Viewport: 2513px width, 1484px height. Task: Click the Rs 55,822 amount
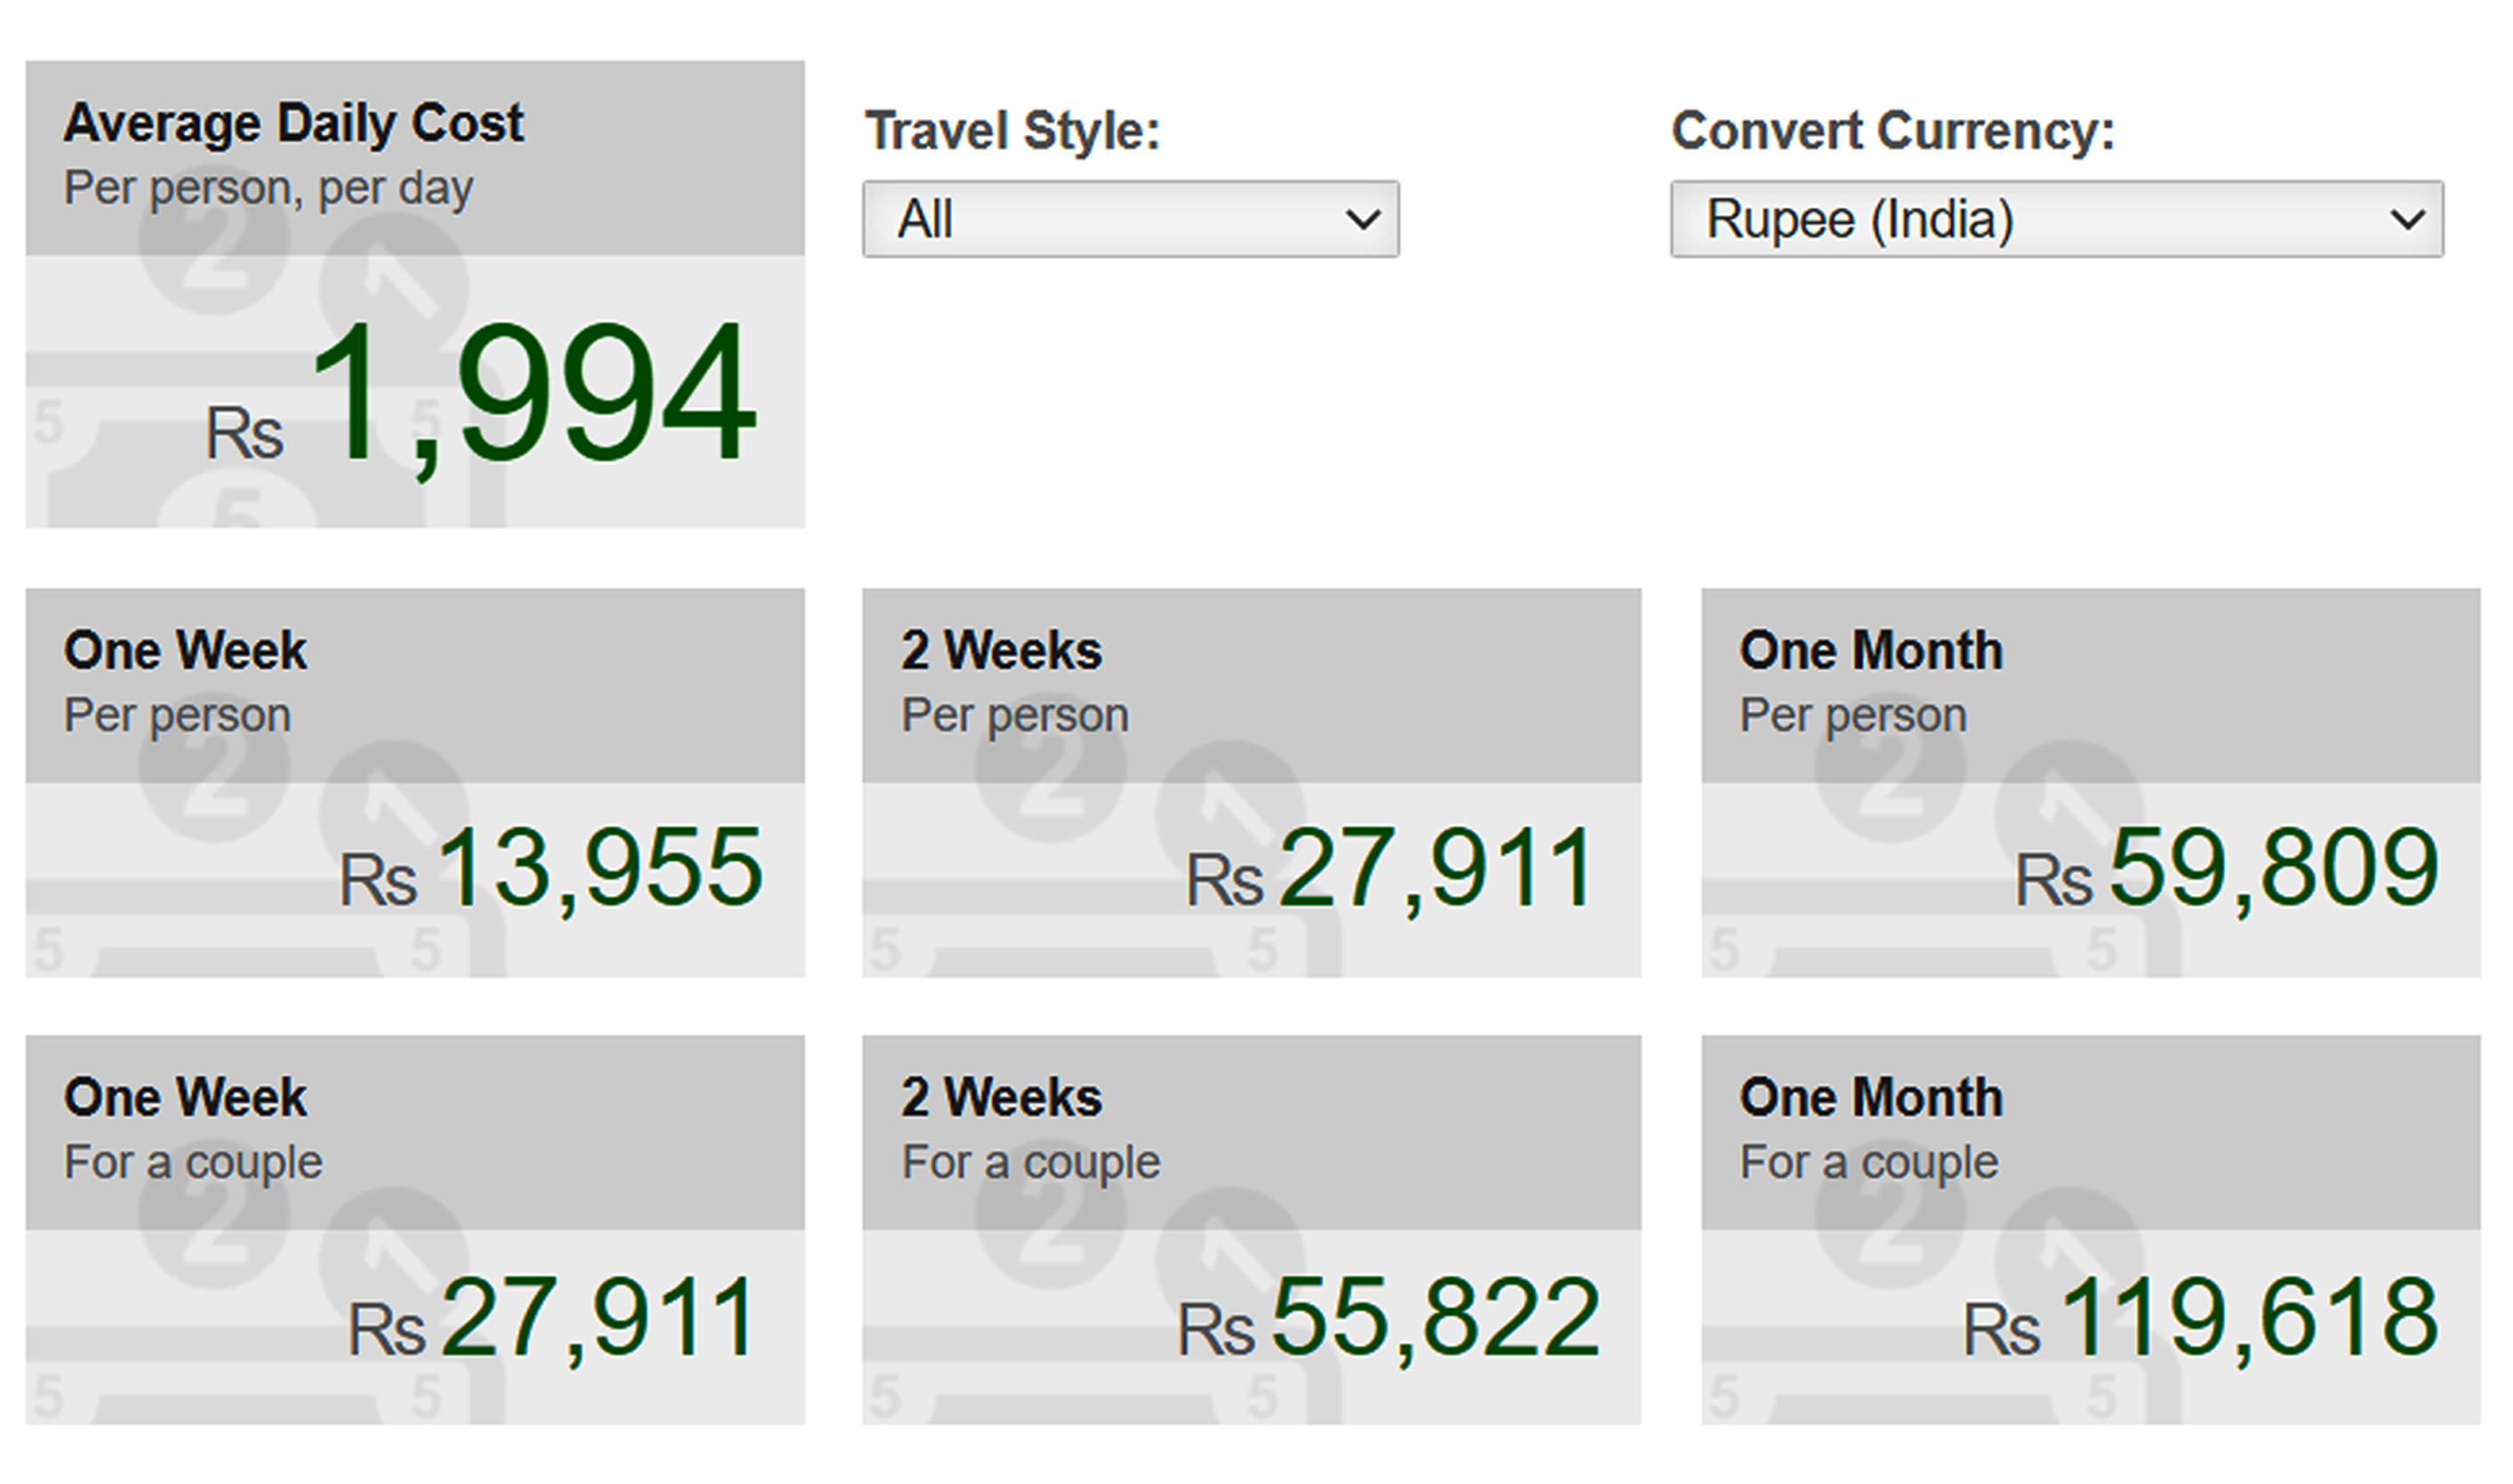point(1389,1317)
